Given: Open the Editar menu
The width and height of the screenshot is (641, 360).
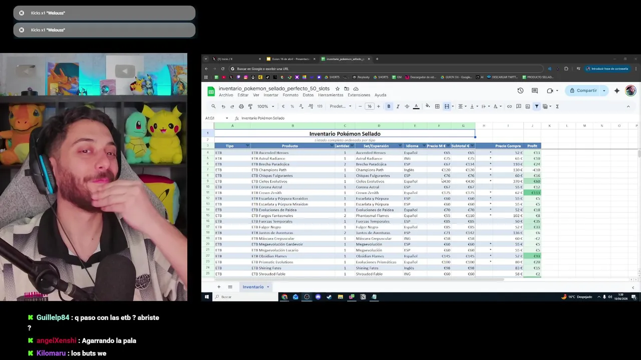Looking at the screenshot, I should 243,95.
